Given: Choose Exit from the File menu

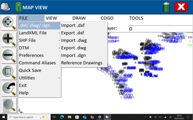Looking at the screenshot, I should (39, 85).
